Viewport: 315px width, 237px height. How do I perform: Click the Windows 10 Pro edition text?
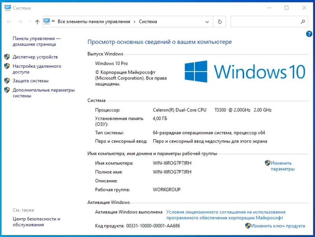111,63
